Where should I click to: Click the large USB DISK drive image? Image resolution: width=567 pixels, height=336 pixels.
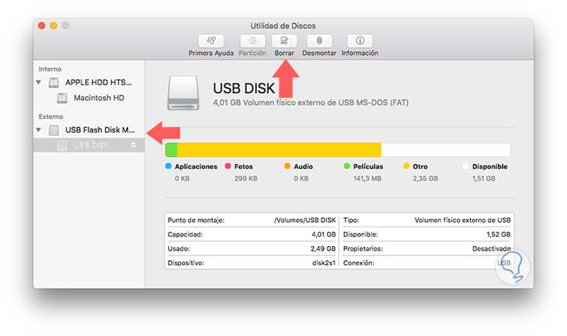(183, 93)
